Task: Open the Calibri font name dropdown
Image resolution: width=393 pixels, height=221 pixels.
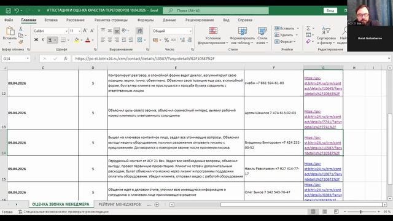Action: point(66,31)
